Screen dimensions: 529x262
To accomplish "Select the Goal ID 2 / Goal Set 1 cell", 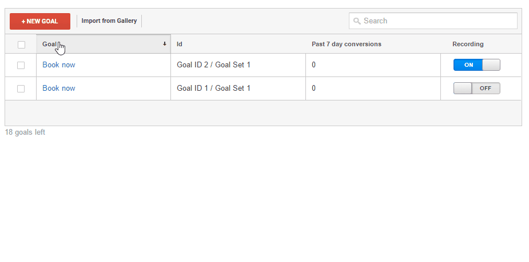I will coord(214,65).
